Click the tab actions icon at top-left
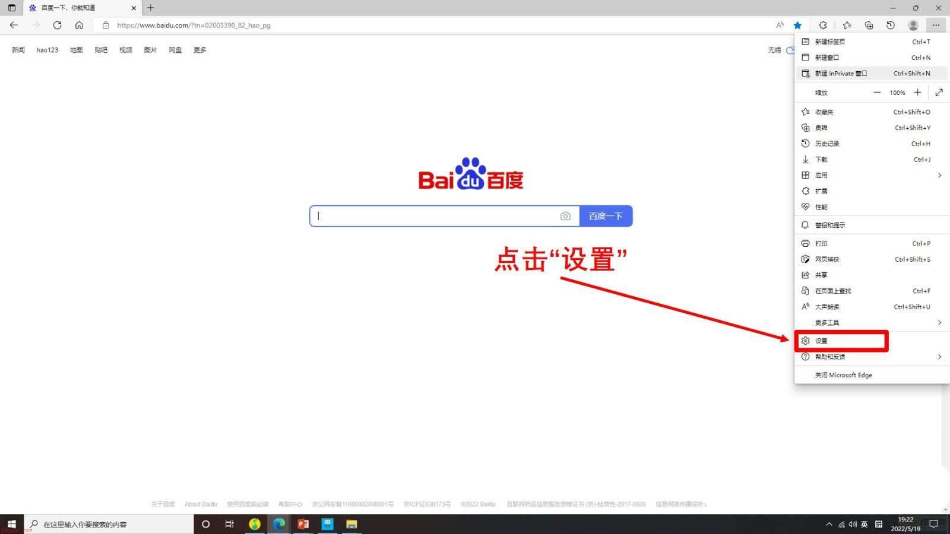The image size is (950, 534). coord(11,8)
